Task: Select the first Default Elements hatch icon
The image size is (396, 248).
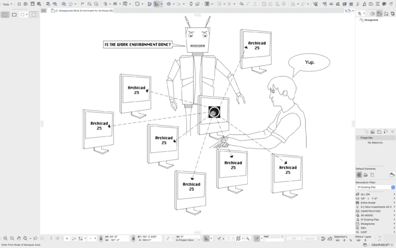Action: click(359, 175)
